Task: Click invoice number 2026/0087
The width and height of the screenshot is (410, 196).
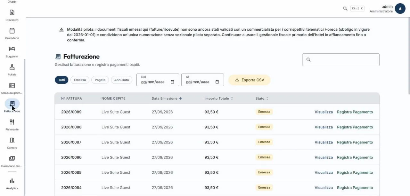Action: [71, 142]
